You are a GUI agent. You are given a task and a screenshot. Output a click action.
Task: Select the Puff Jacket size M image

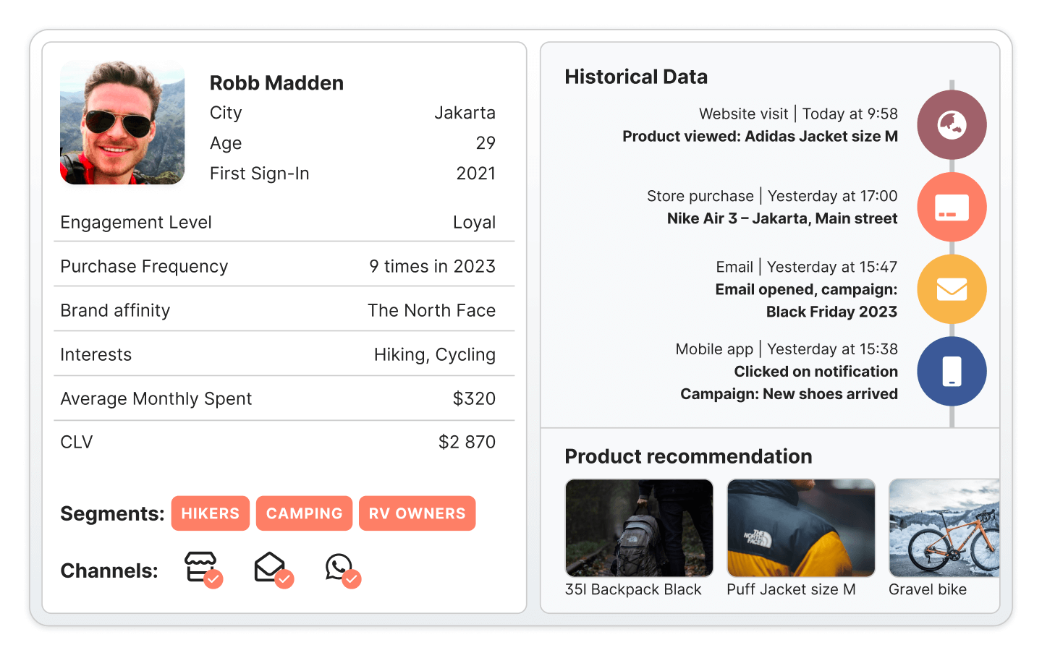(x=800, y=528)
